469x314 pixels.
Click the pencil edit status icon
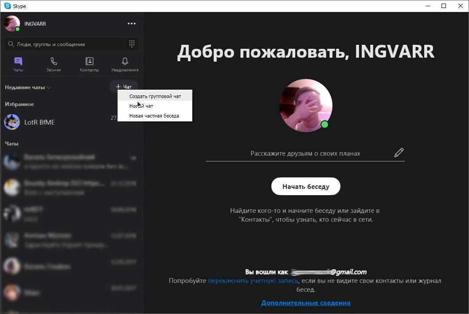point(399,153)
